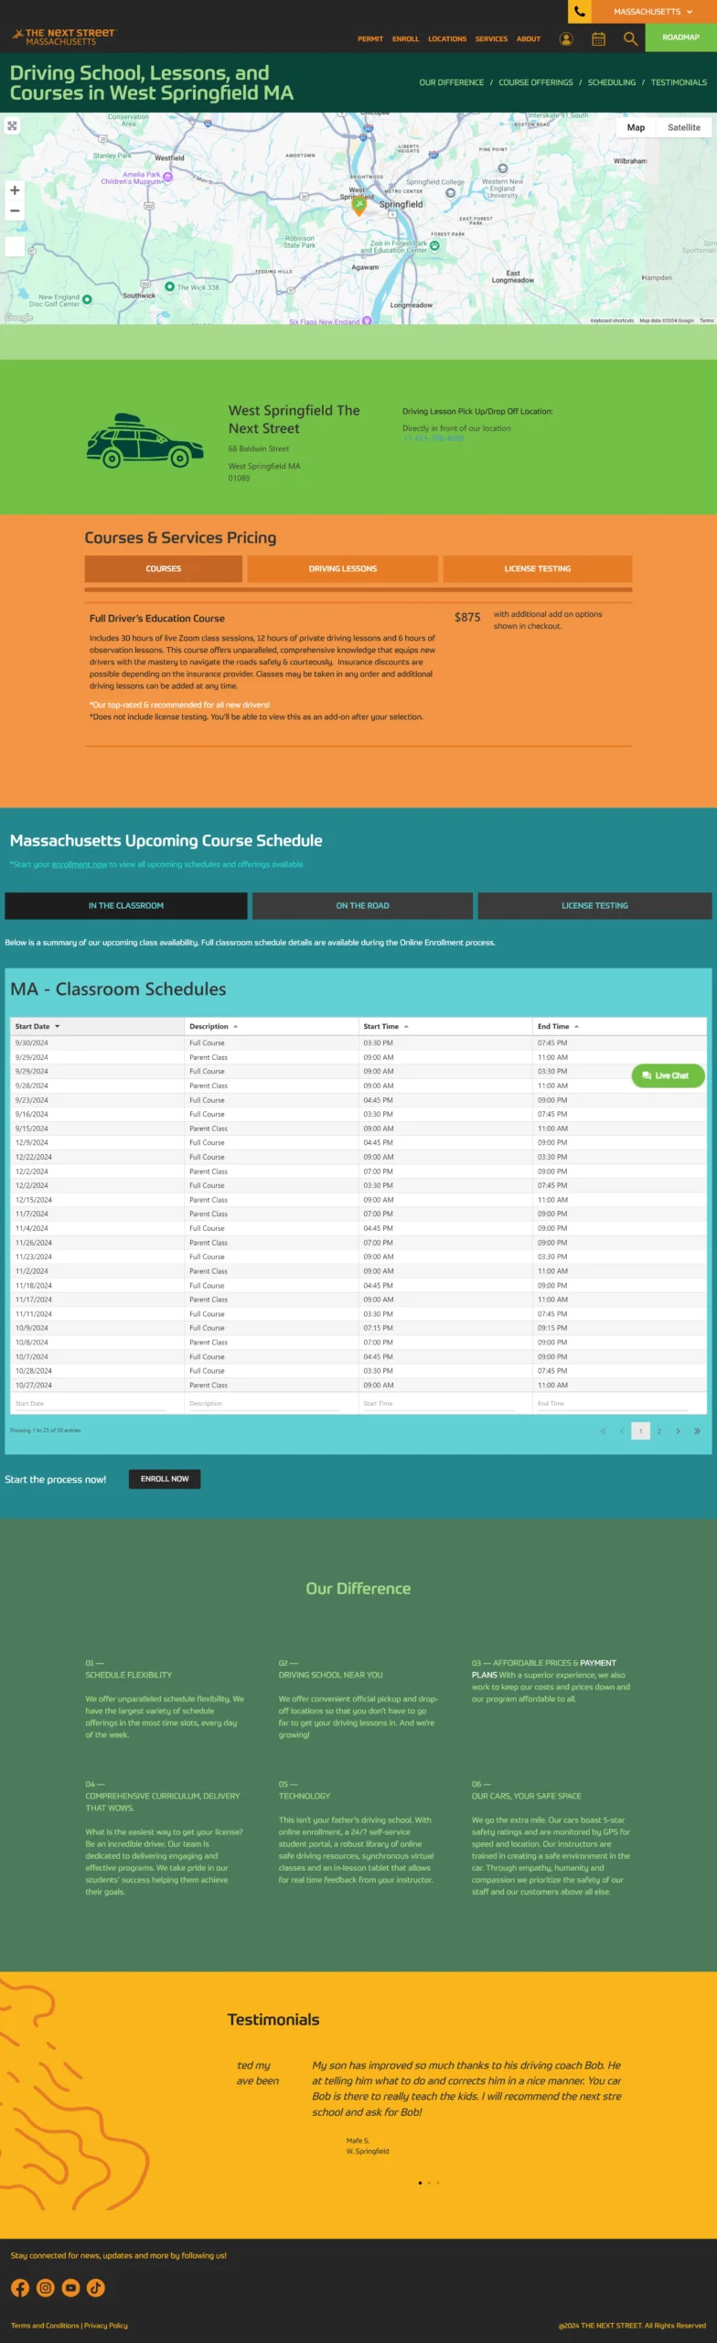
Task: Open the calendar schedule icon
Action: pos(598,38)
